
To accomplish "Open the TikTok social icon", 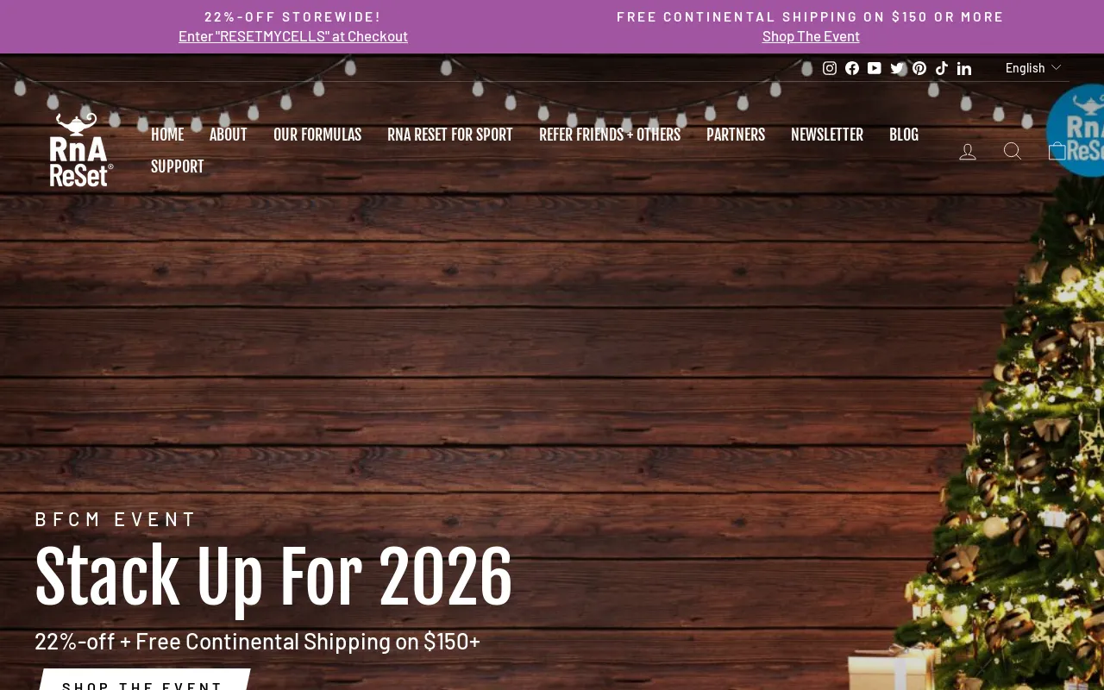I will (x=942, y=68).
